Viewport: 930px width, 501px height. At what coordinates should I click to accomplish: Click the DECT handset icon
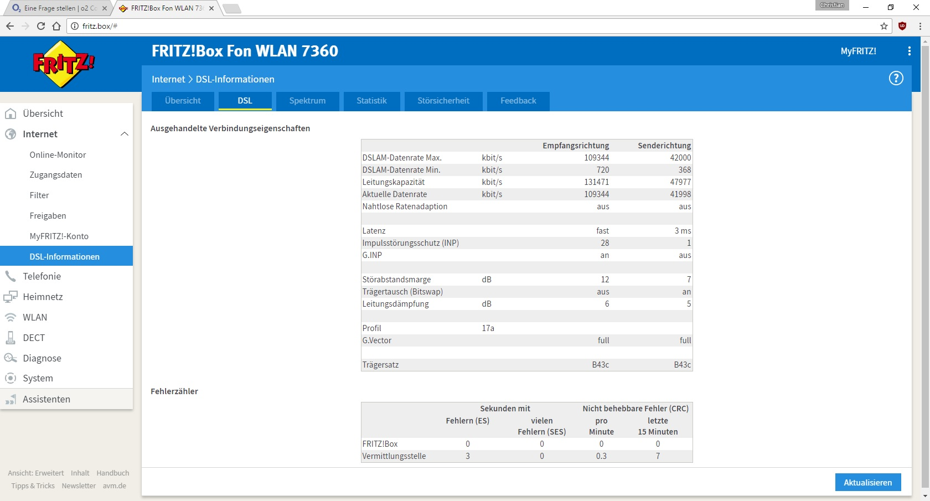click(x=11, y=338)
